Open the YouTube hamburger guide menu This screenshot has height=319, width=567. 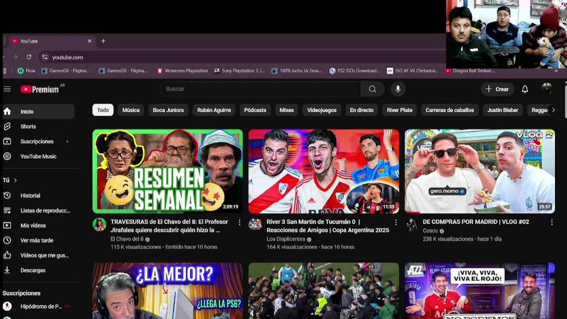[7, 89]
